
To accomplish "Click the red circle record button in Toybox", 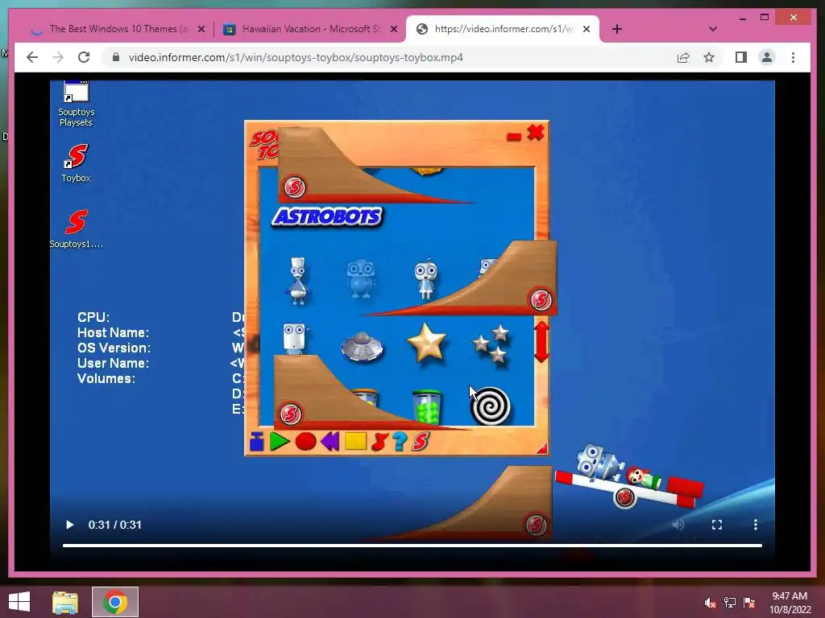I will [305, 442].
